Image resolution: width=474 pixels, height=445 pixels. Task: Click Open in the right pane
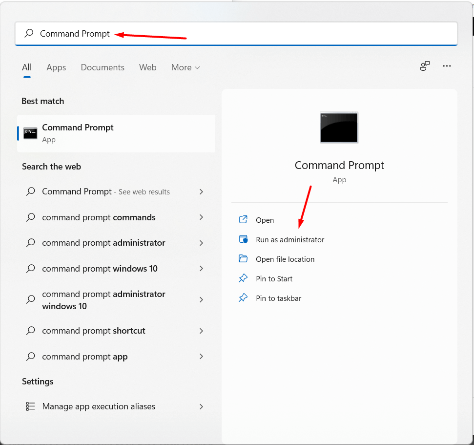[x=265, y=220]
